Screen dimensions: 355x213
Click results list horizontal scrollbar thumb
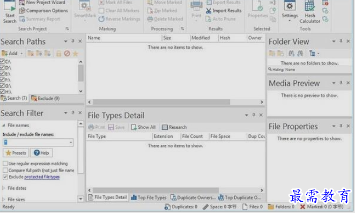point(161,102)
